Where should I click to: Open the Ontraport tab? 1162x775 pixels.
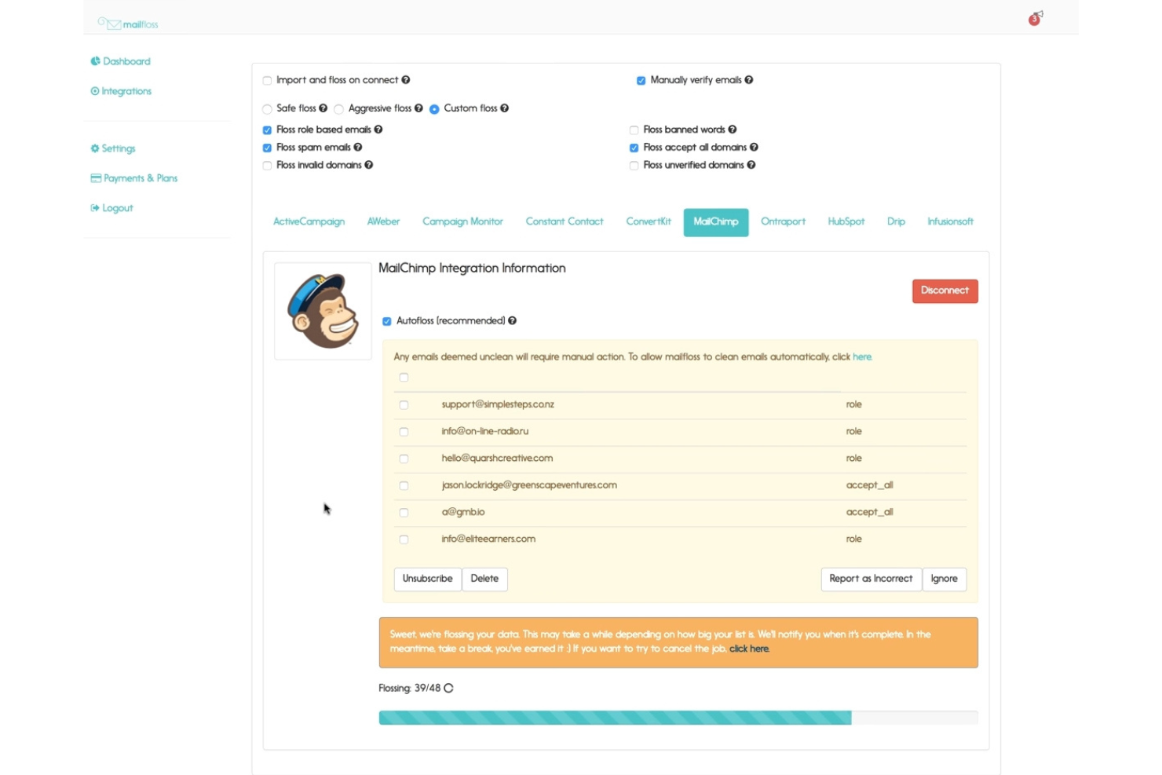(783, 222)
